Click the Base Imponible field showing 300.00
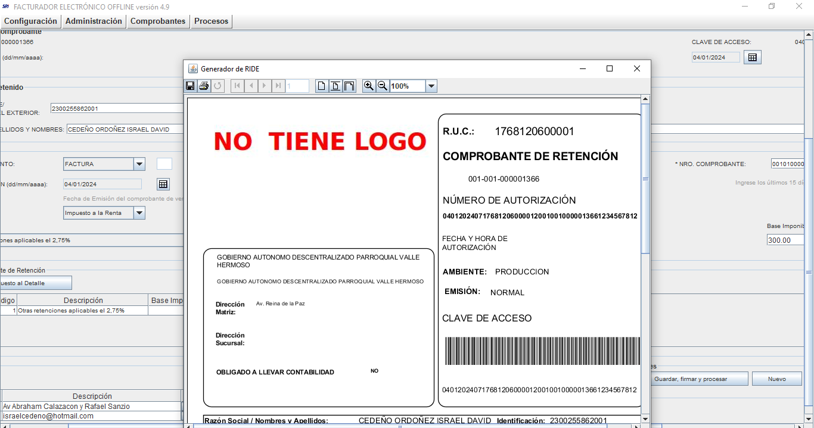 click(785, 240)
